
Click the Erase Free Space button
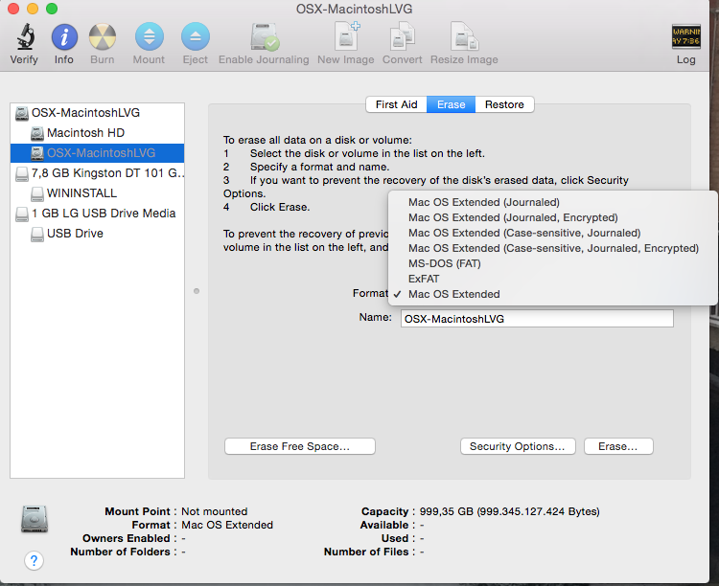pyautogui.click(x=299, y=446)
